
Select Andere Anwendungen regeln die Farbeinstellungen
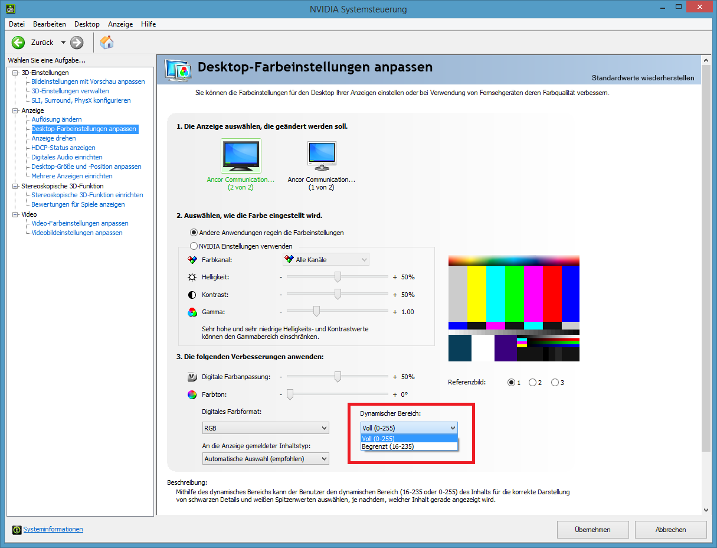coord(194,233)
